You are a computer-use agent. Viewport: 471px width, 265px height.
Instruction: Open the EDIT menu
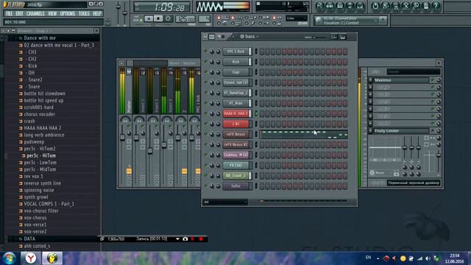(20, 13)
